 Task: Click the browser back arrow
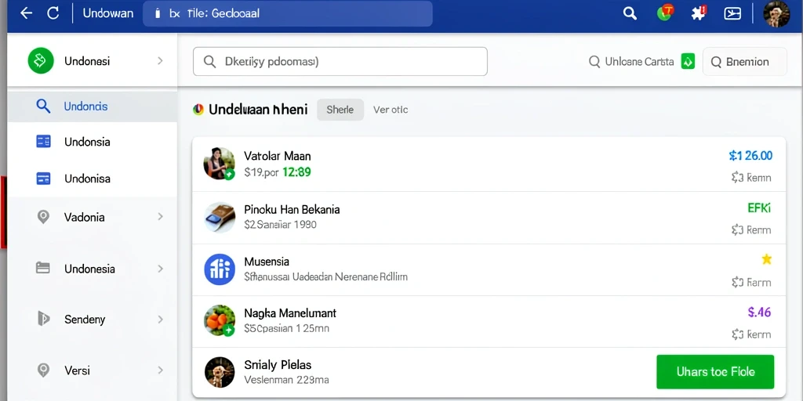click(x=26, y=13)
